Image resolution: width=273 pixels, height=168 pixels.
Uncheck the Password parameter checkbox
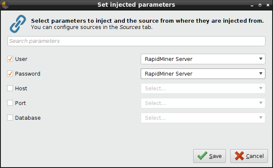point(10,74)
